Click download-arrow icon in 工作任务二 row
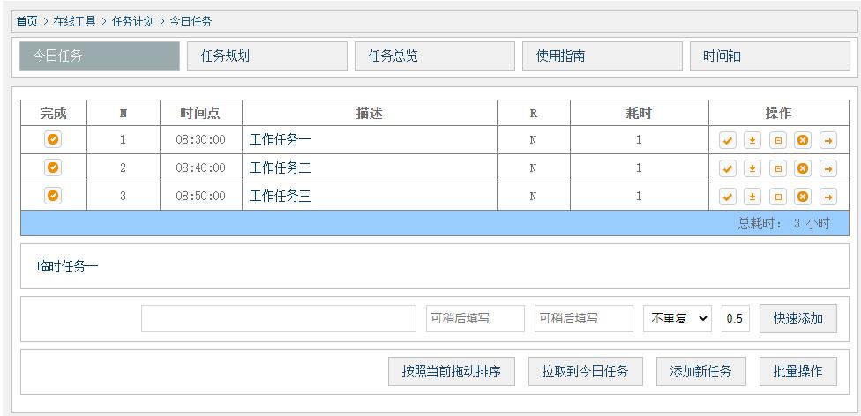This screenshot has width=861, height=416. pos(752,168)
